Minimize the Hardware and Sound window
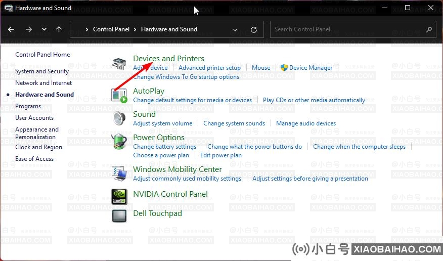This screenshot has width=443, height=261. [x=384, y=8]
